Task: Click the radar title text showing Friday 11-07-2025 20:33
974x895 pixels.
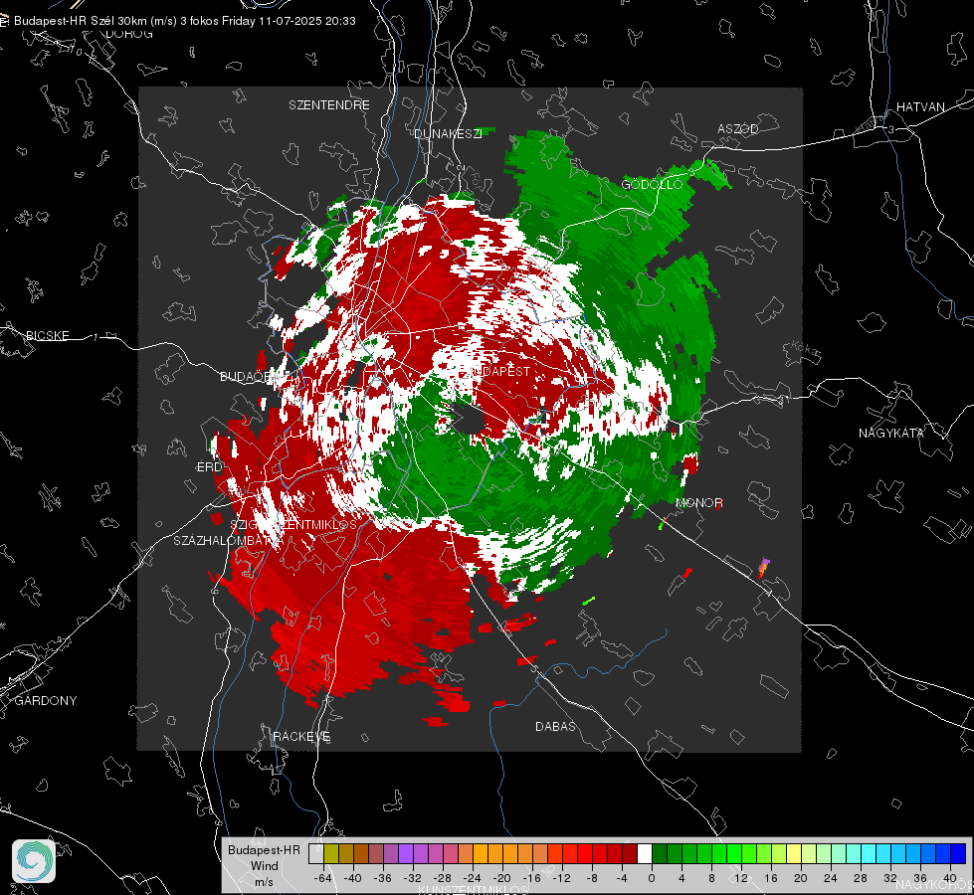Action: 184,21
